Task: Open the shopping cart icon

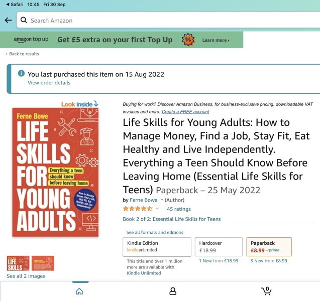Action: click(x=266, y=291)
